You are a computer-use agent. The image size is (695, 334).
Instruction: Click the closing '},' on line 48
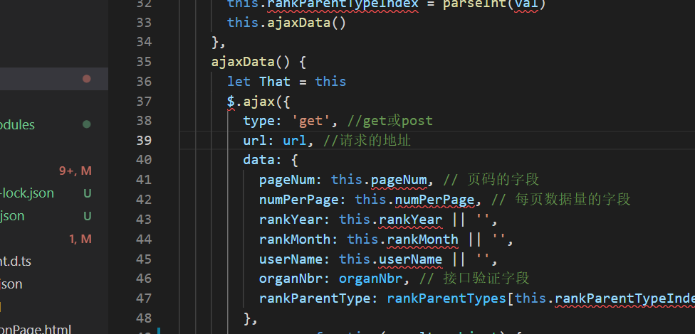point(251,318)
